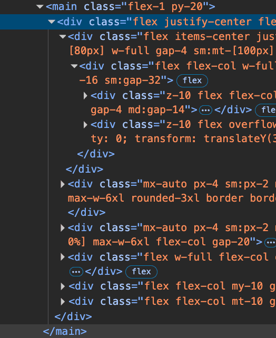Toggle the cut-off flex badge after md:gap-14 div
Screen dimensions: 276x338
pyautogui.click(x=265, y=110)
